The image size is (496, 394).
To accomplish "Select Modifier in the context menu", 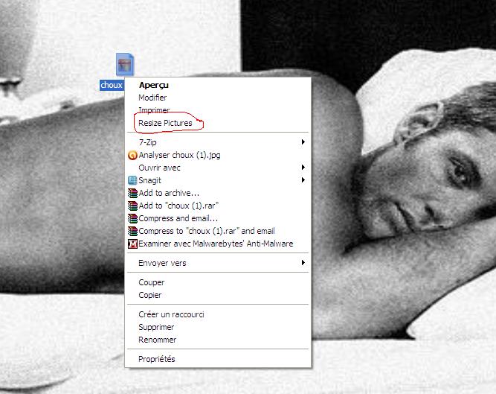I will (152, 98).
